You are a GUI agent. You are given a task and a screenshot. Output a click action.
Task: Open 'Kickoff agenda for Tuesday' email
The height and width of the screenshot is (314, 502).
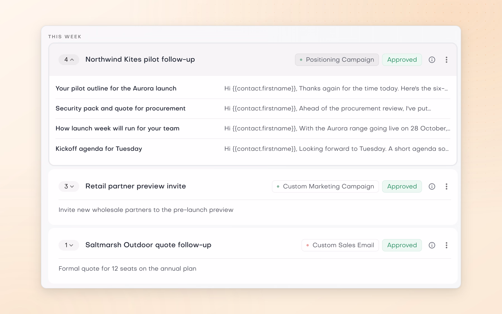[x=99, y=149]
